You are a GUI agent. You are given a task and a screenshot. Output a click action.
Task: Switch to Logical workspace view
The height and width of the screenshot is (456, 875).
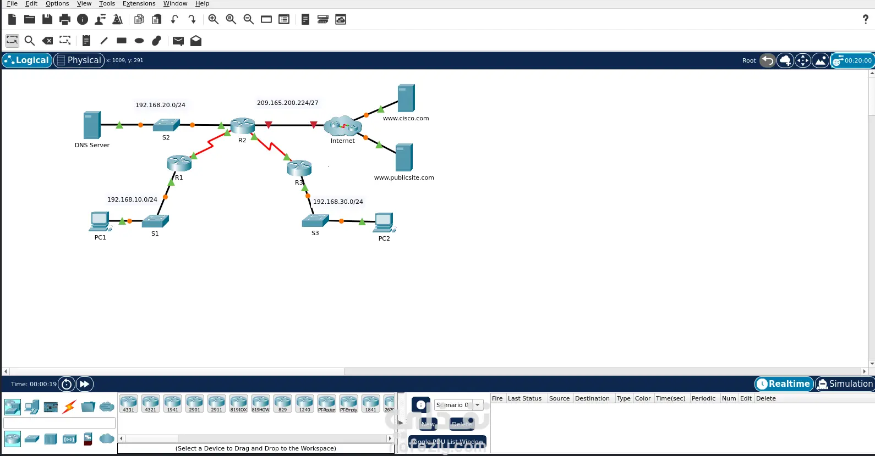27,60
